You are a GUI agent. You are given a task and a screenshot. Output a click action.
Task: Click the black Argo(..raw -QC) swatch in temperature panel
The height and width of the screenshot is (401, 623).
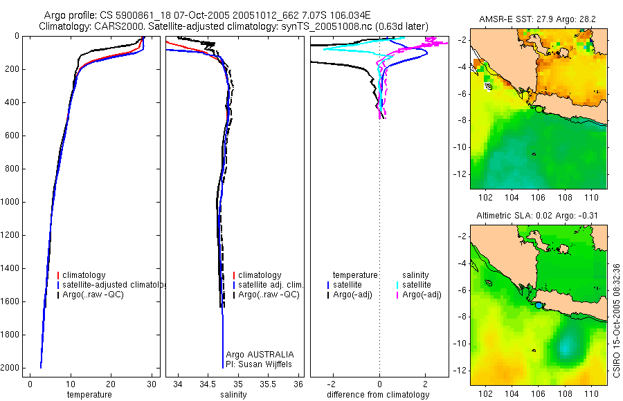coord(58,295)
